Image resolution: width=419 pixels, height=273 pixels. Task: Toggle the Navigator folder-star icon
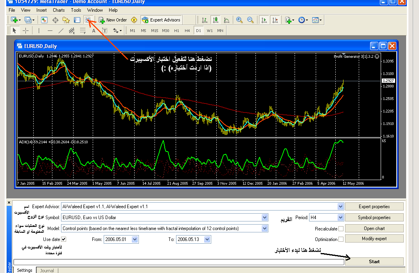pyautogui.click(x=66, y=20)
